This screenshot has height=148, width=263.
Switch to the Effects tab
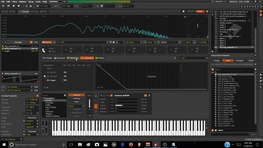99,58
